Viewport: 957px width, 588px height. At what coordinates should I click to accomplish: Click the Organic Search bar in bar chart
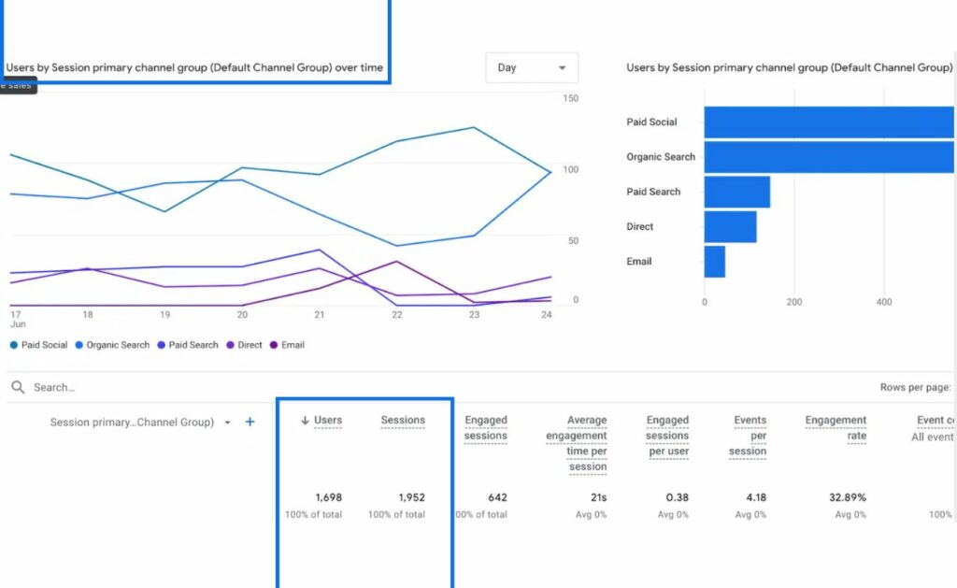click(829, 157)
